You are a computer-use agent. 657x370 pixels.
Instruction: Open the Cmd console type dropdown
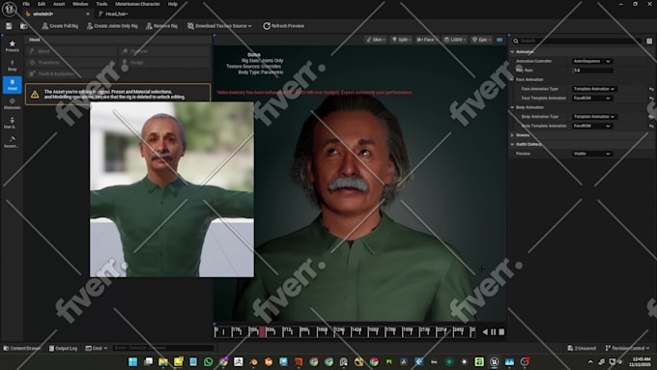(97, 348)
